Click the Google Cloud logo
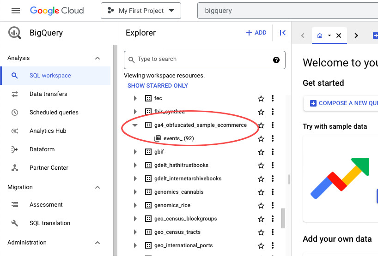 57,11
